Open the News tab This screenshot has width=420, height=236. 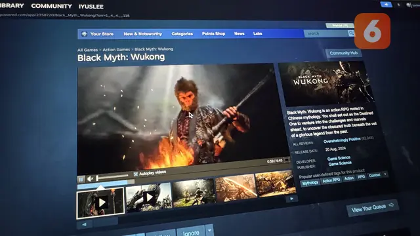[239, 33]
